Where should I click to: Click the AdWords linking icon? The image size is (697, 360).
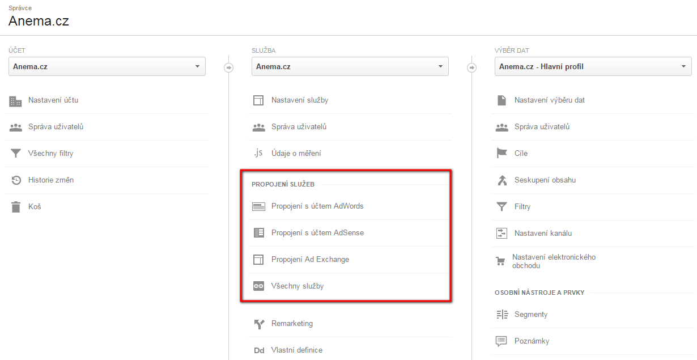point(258,207)
